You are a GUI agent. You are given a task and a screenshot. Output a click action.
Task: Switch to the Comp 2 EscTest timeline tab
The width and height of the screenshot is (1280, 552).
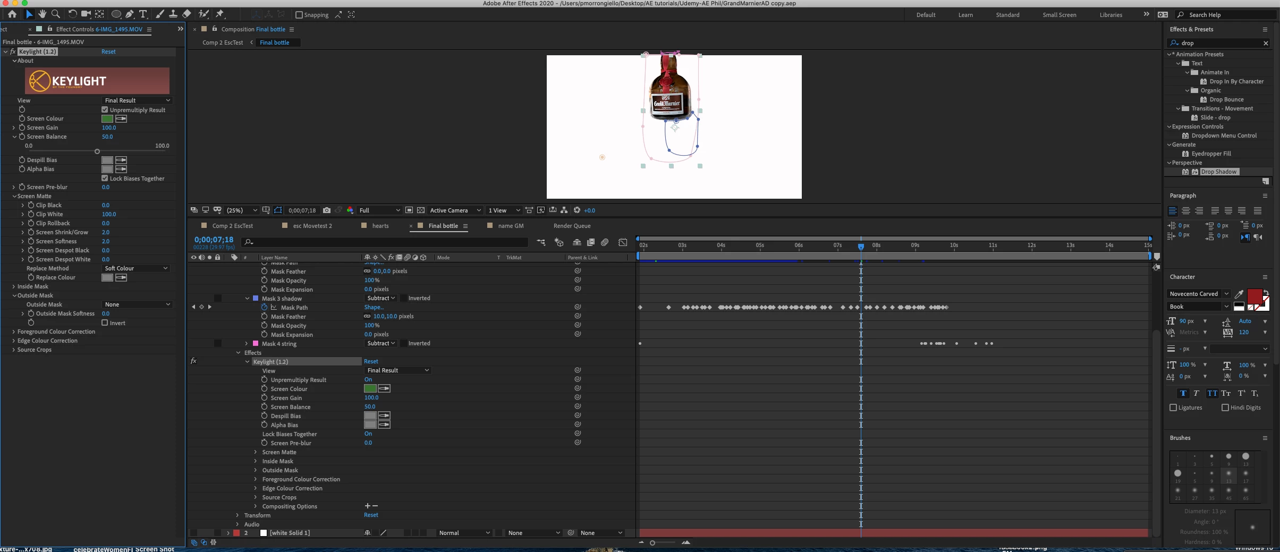pyautogui.click(x=233, y=226)
